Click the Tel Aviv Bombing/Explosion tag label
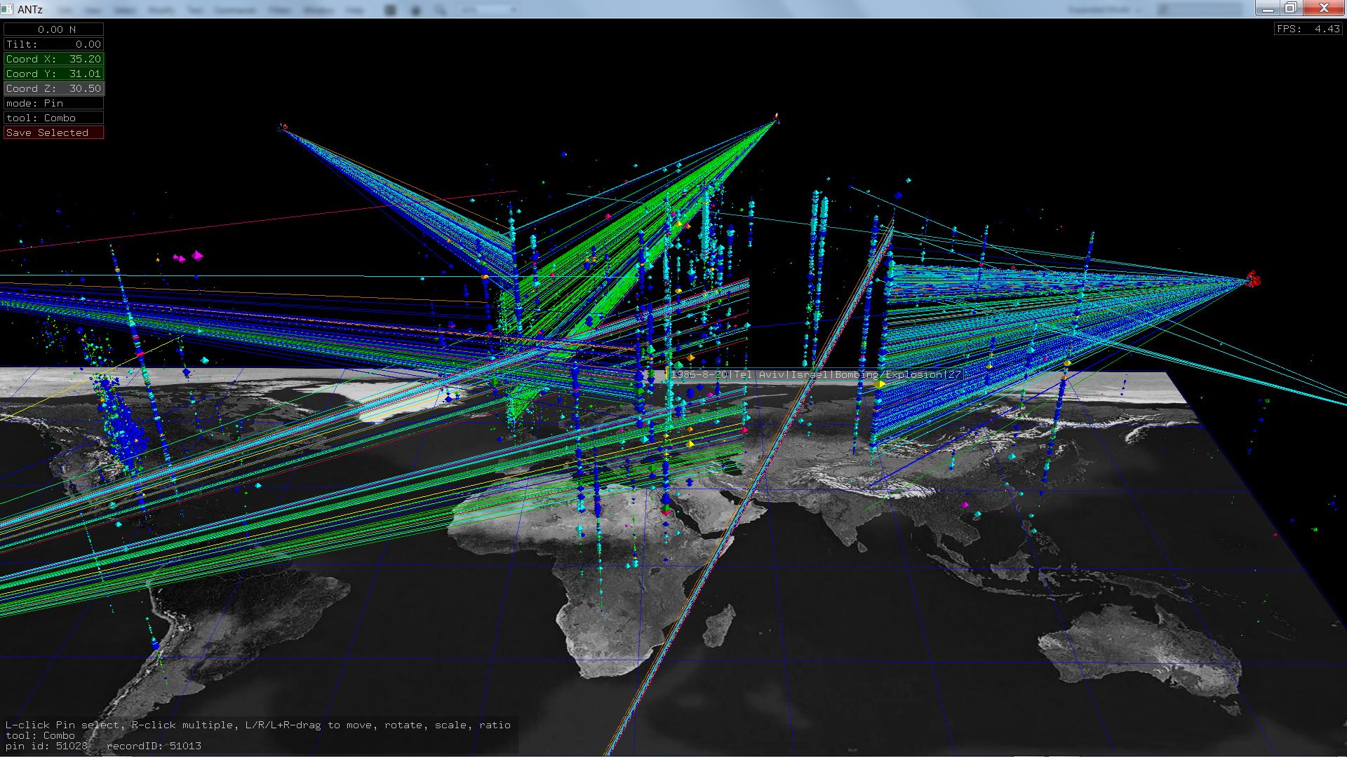 click(x=816, y=374)
